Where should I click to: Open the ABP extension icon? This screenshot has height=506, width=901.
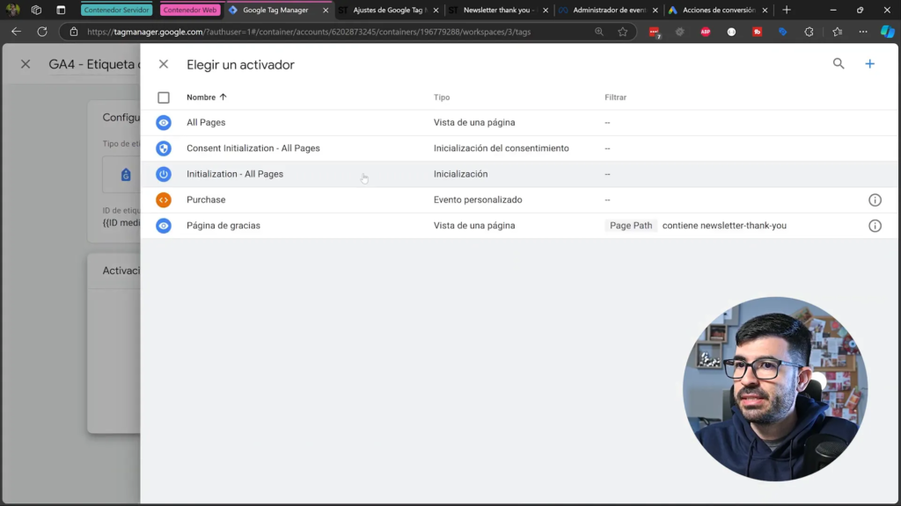click(x=705, y=33)
